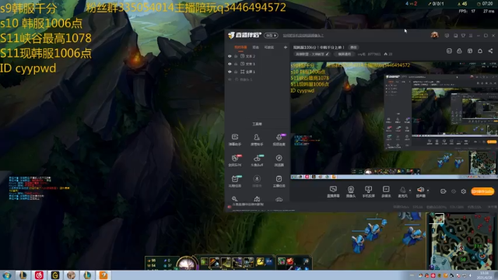The image size is (498, 280).
Task: Switch to the third scene tab
Action: 269,47
